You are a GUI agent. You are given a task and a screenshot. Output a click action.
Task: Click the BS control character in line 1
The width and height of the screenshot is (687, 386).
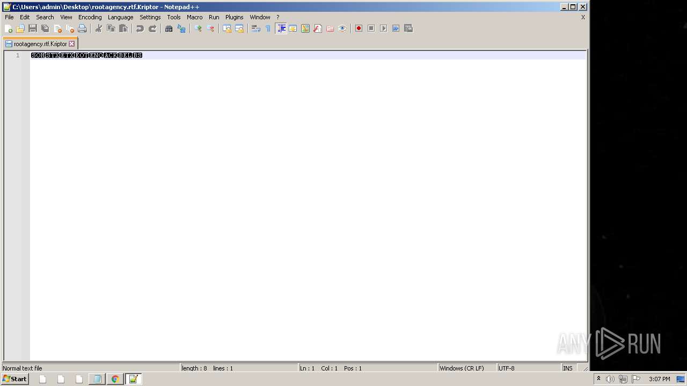coord(137,55)
